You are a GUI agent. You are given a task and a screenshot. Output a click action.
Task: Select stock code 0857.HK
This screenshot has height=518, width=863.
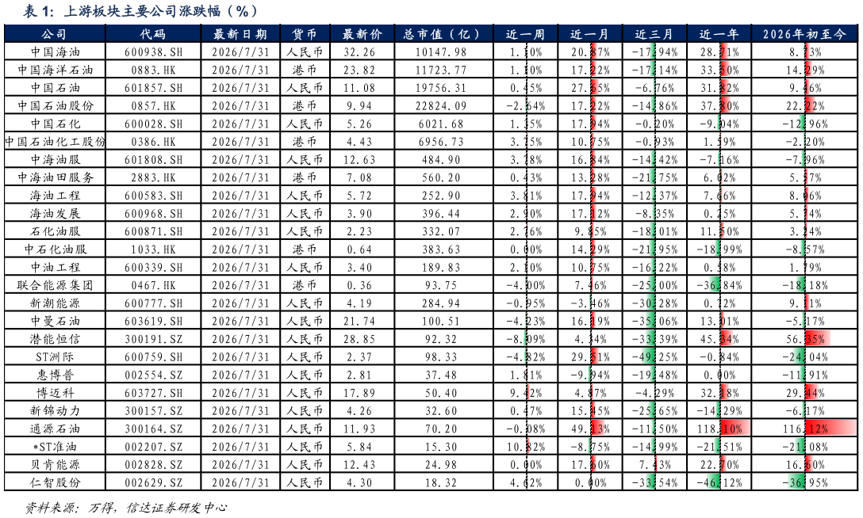[153, 106]
